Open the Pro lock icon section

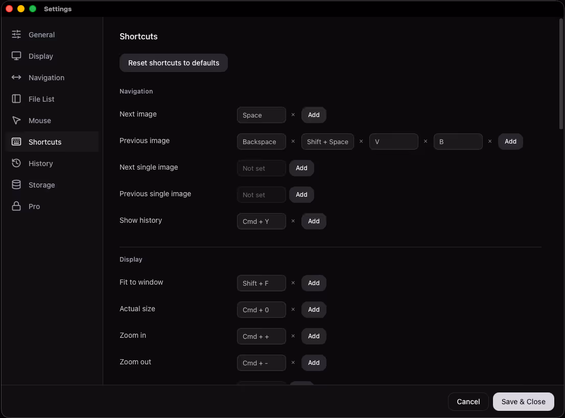[x=16, y=206]
